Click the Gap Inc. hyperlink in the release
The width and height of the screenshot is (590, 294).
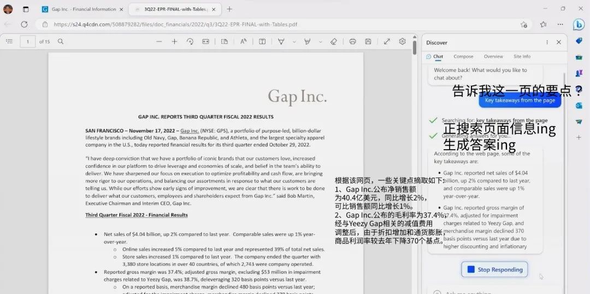[x=189, y=131]
